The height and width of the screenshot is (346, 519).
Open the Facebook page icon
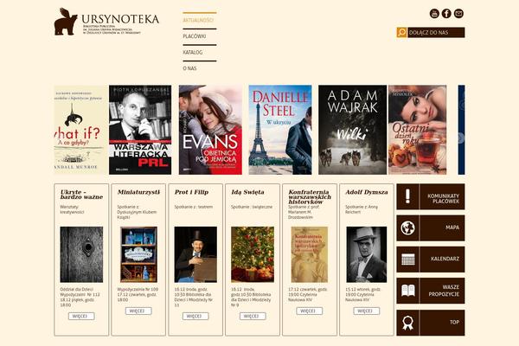point(446,14)
